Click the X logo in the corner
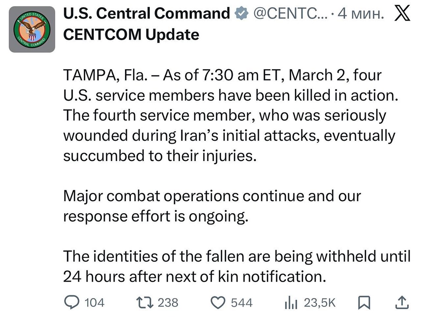 pos(403,14)
